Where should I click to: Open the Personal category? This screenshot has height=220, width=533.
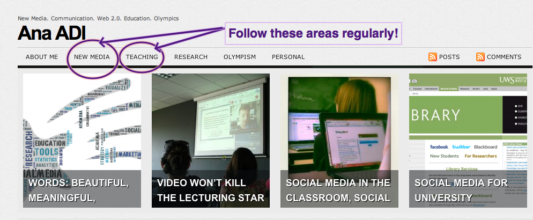(288, 57)
